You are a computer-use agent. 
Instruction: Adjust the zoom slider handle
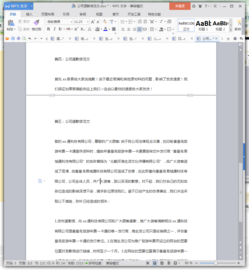tap(216, 263)
